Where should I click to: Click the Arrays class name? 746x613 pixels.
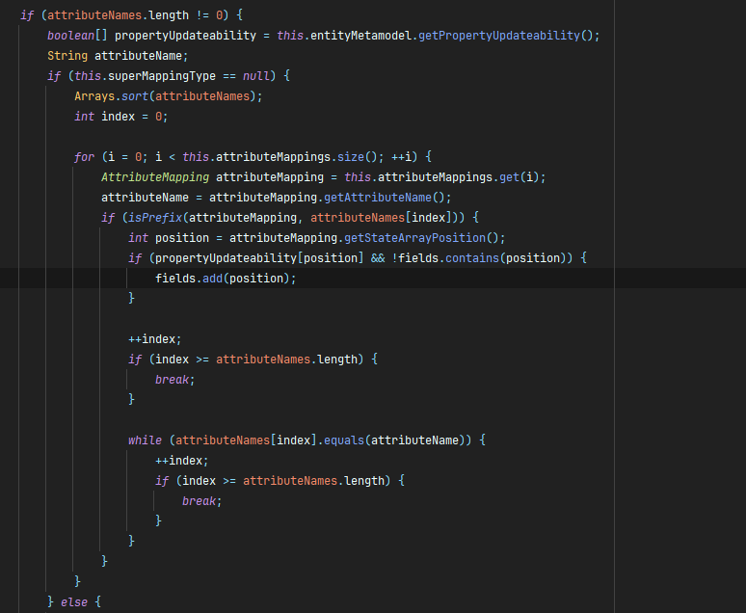[94, 96]
